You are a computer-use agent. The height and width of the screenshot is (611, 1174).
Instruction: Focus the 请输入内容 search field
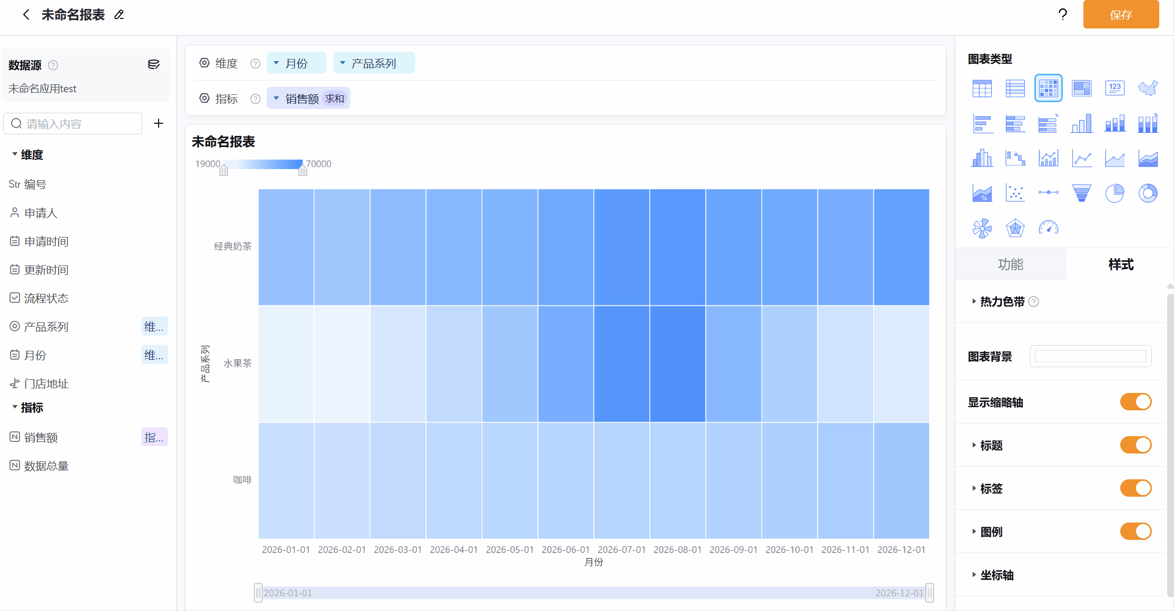73,124
